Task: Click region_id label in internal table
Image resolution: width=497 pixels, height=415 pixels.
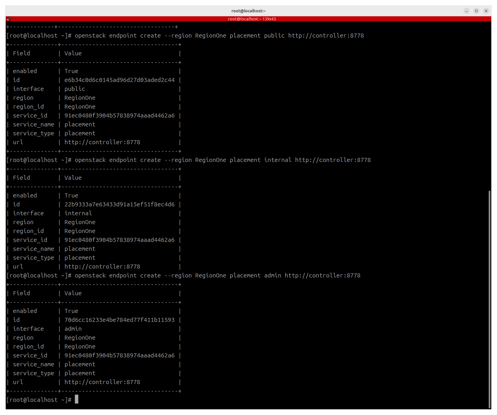Action: (28, 231)
